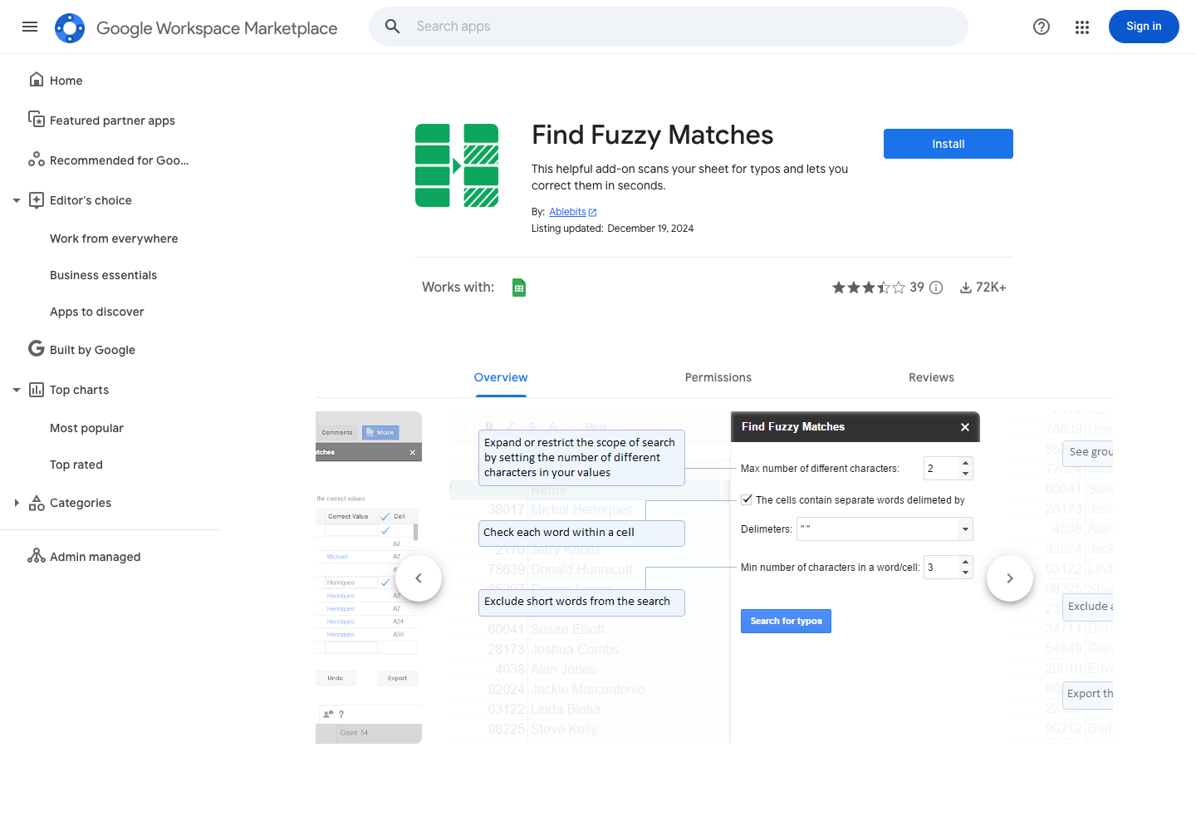
Task: Select Top rated
Action: (76, 465)
